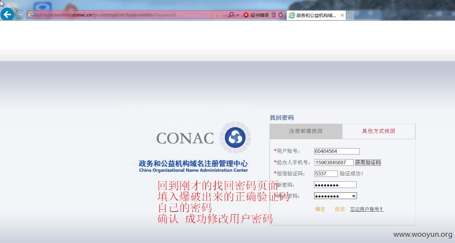
Task: Click the compatibility view broken-page icon
Action: coord(274,15)
